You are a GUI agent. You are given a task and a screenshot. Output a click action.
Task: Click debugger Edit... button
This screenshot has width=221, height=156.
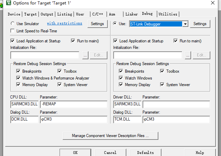tap(201, 55)
